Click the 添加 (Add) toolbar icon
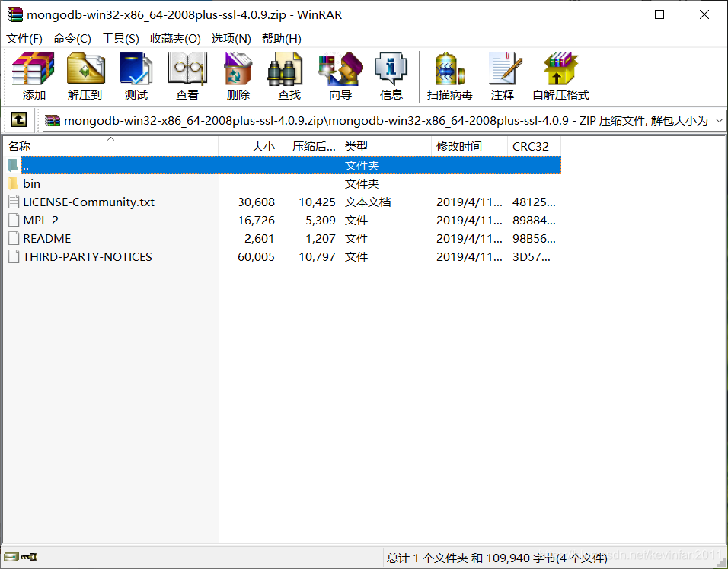The width and height of the screenshot is (728, 569). (x=34, y=68)
